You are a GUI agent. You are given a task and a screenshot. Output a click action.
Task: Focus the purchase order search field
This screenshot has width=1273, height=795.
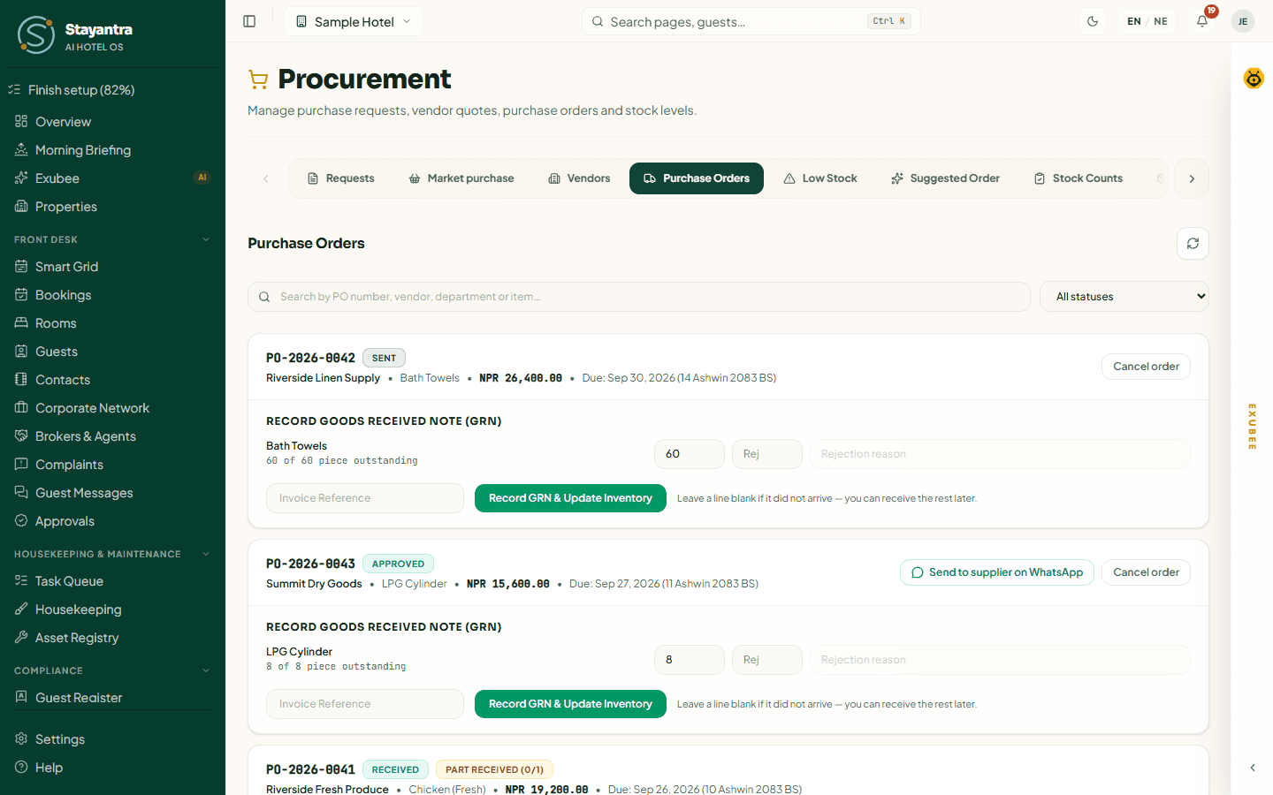tap(639, 297)
